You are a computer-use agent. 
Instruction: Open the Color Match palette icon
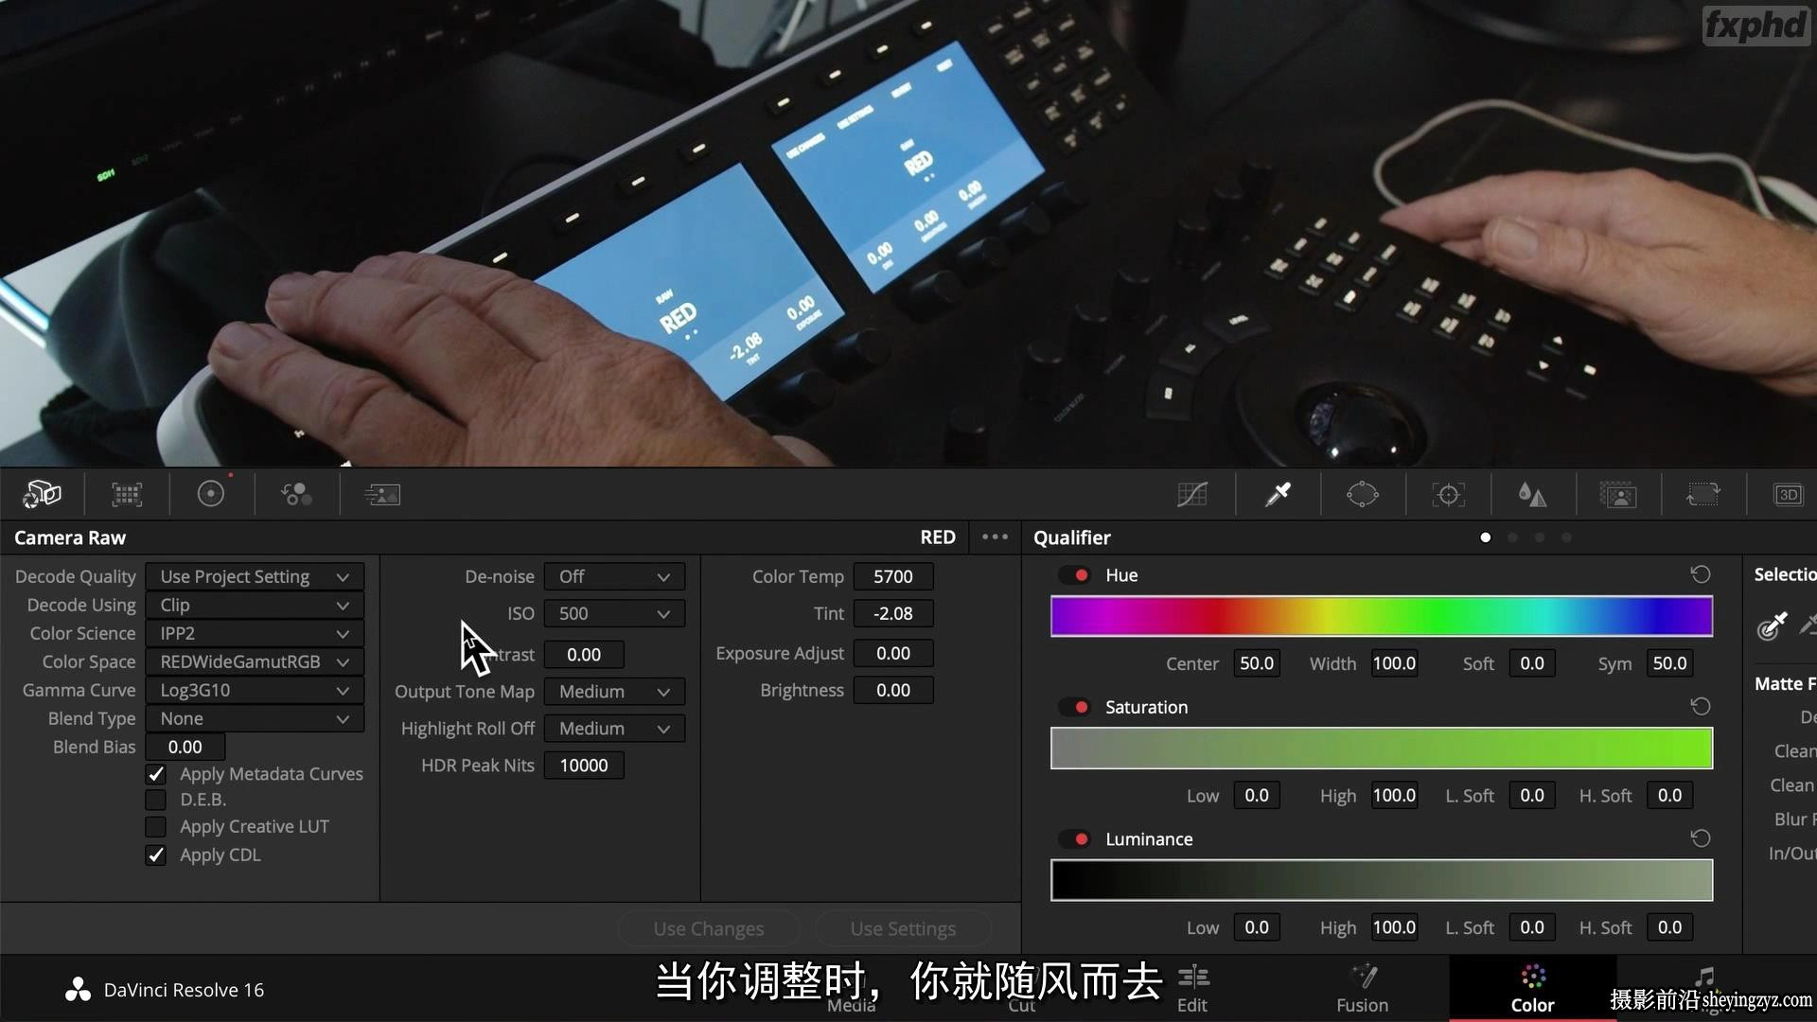pos(126,494)
